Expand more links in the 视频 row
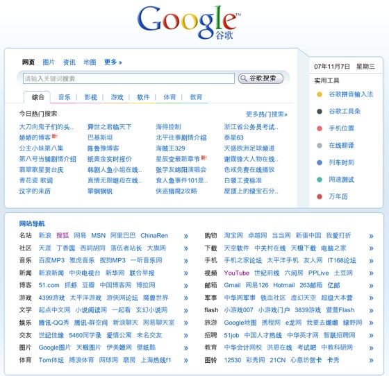This screenshot has height=376, width=389. [x=371, y=273]
